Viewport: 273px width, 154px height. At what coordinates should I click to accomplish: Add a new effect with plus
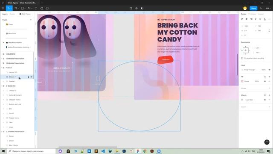coord(269,95)
